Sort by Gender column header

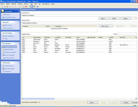click(x=114, y=37)
